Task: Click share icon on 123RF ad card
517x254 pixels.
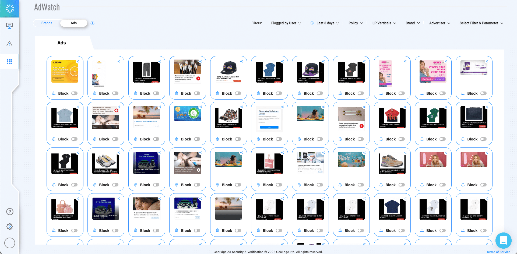Action: point(78,61)
